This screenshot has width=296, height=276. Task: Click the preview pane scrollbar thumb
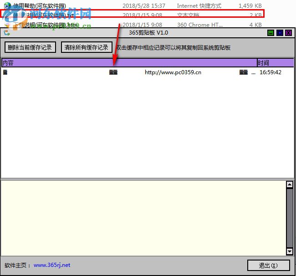(290, 218)
